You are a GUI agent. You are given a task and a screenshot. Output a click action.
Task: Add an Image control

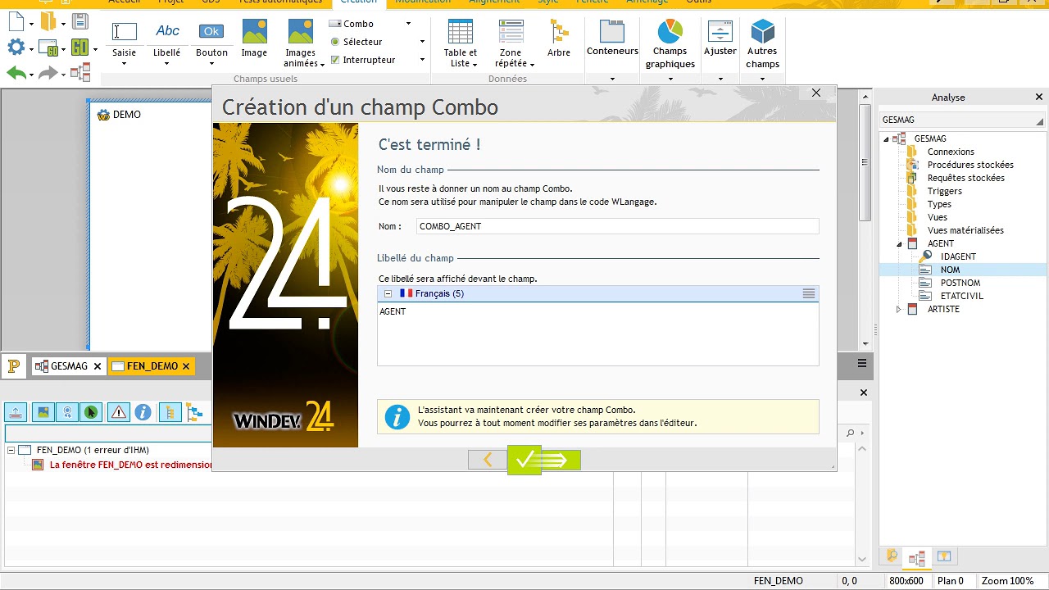click(254, 38)
